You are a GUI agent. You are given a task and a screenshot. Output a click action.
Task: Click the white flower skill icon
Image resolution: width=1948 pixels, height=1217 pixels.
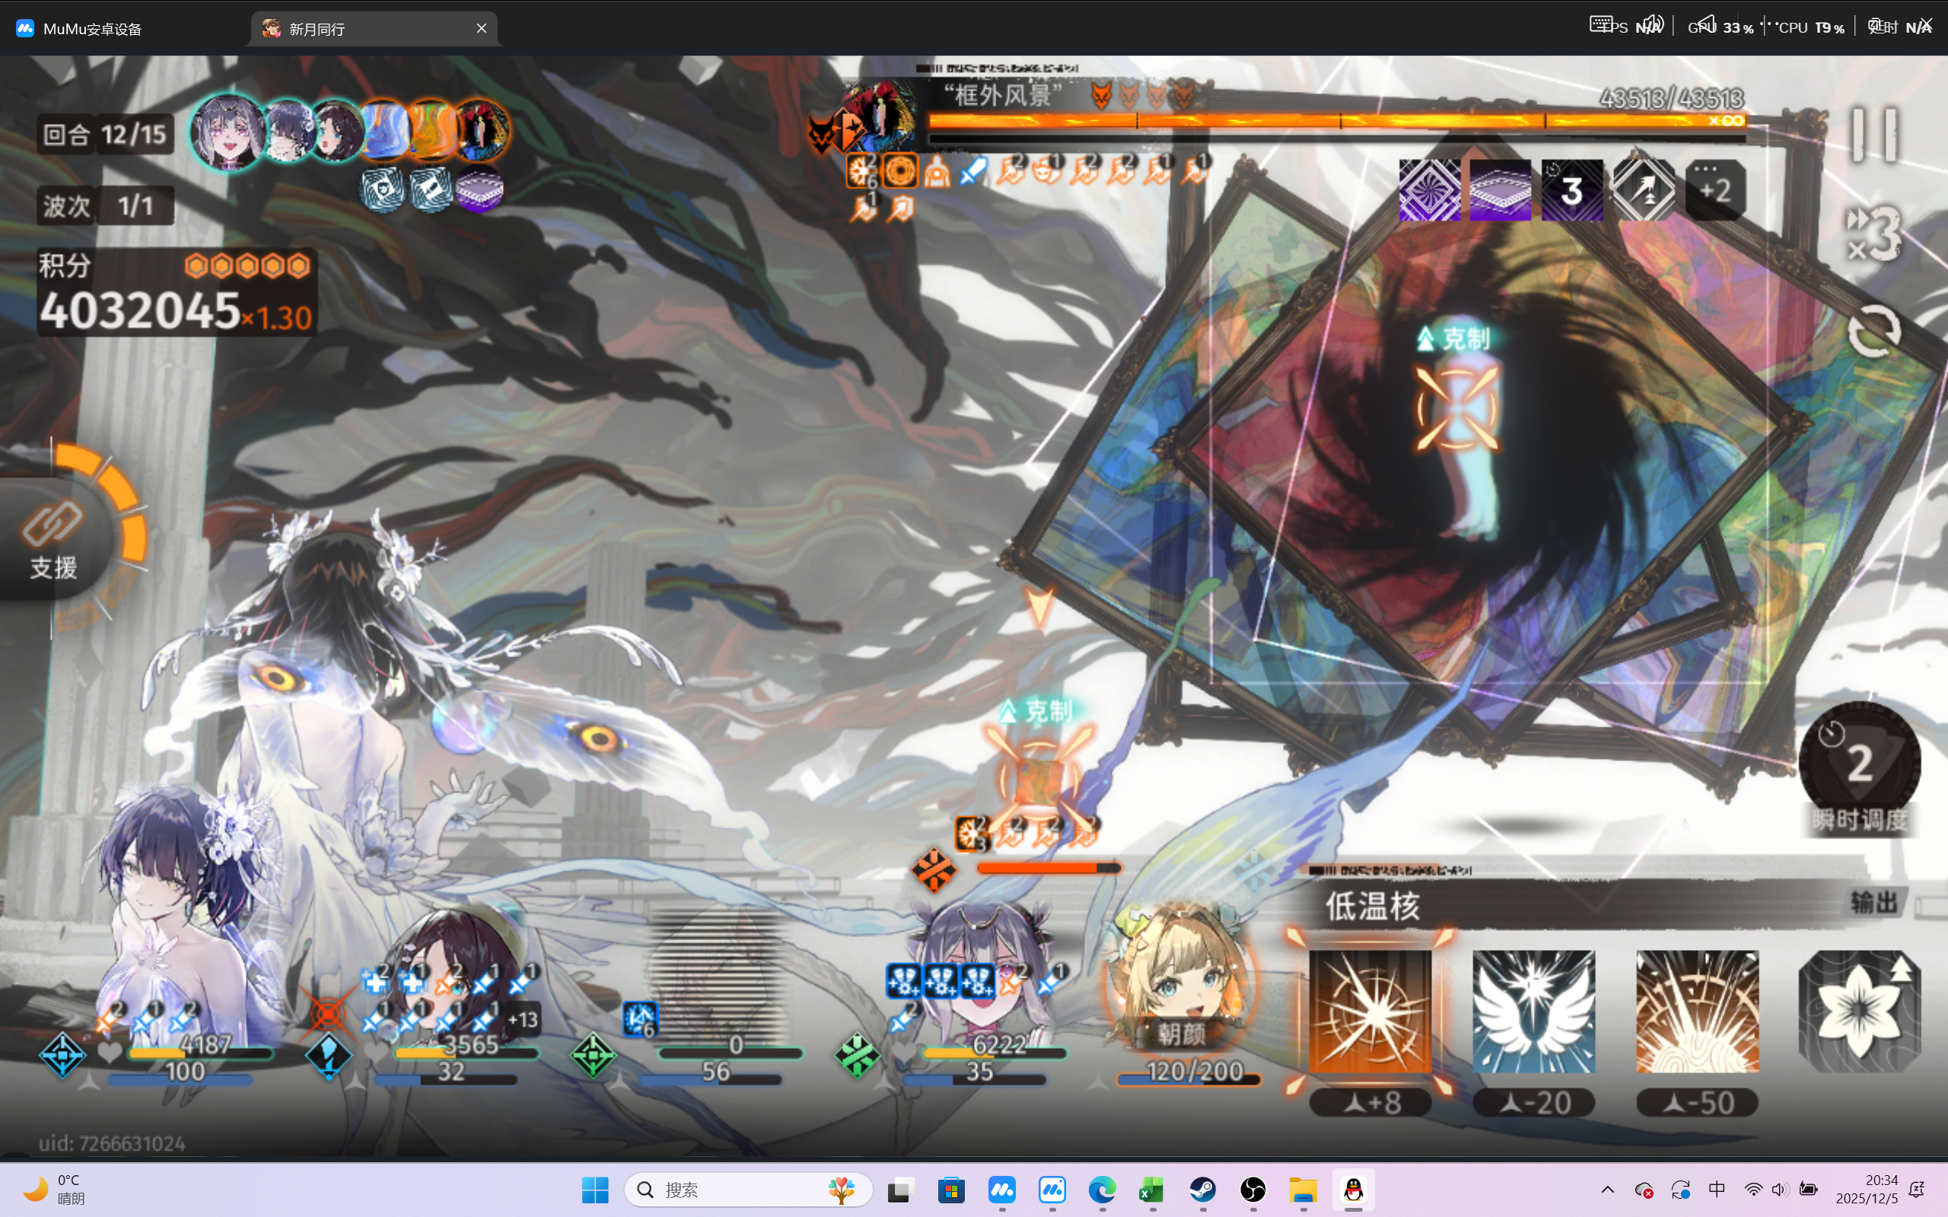(x=1860, y=1011)
